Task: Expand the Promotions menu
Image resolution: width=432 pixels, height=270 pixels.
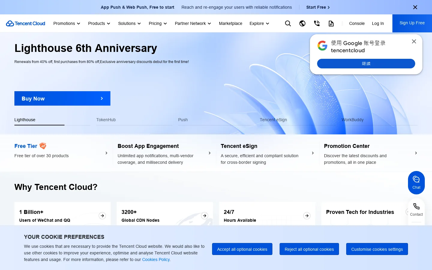Action: point(67,23)
